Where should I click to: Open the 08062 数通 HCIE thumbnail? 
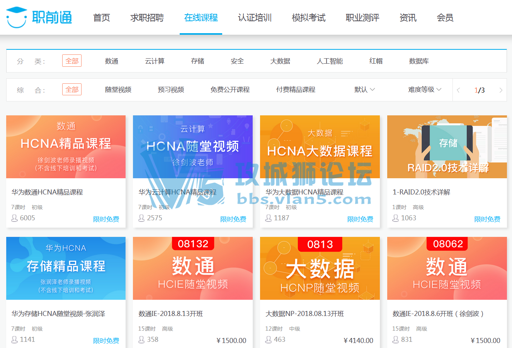click(447, 268)
